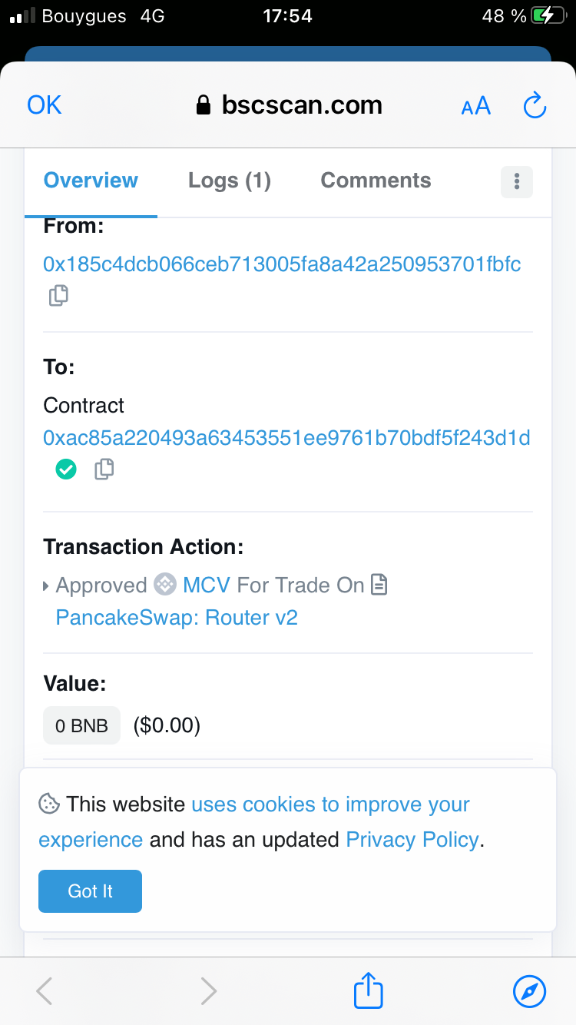Open the AA text size menu
This screenshot has width=576, height=1025.
click(475, 106)
